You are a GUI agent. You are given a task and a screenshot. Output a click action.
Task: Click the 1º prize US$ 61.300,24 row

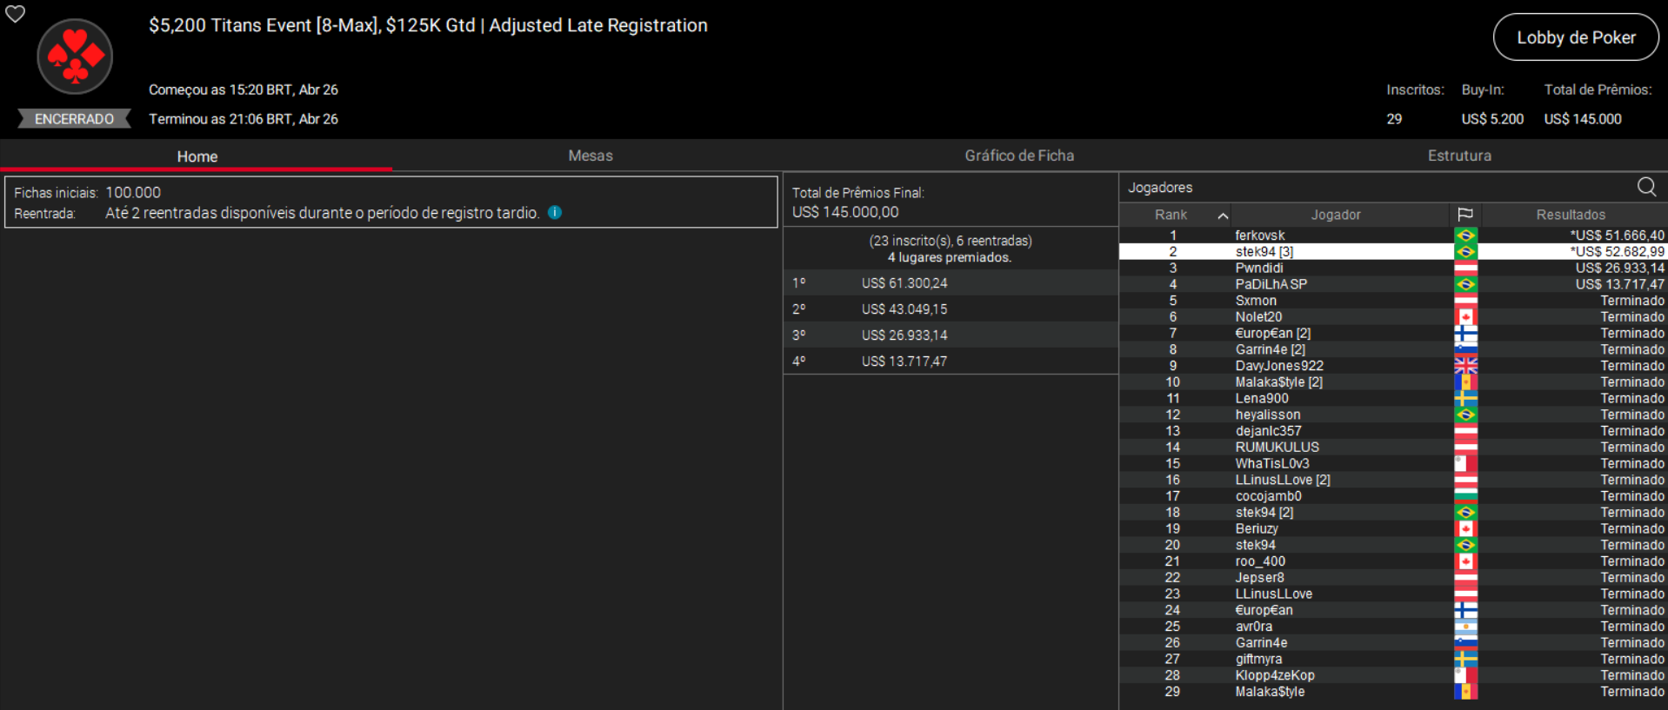[951, 283]
